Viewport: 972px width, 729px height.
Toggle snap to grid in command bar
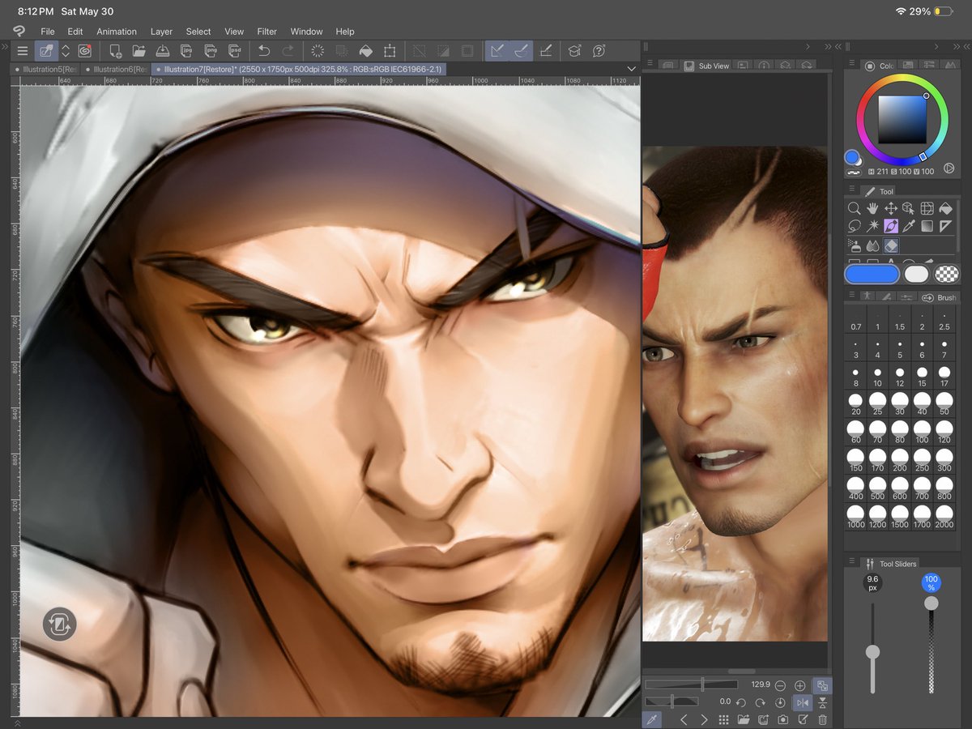(546, 51)
